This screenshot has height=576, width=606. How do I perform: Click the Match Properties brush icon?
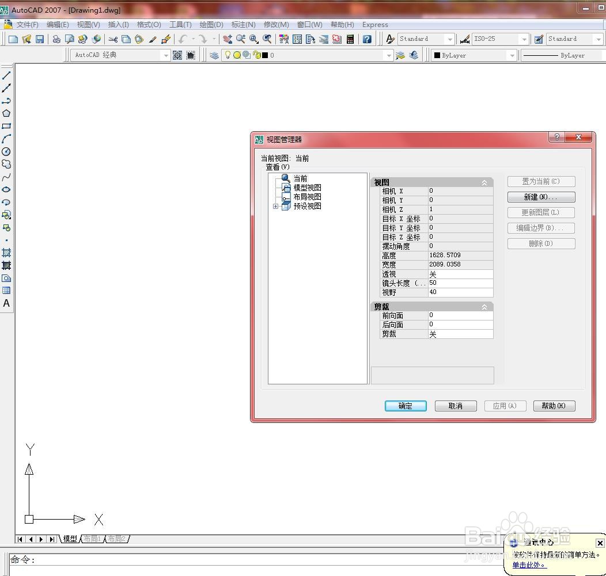153,39
